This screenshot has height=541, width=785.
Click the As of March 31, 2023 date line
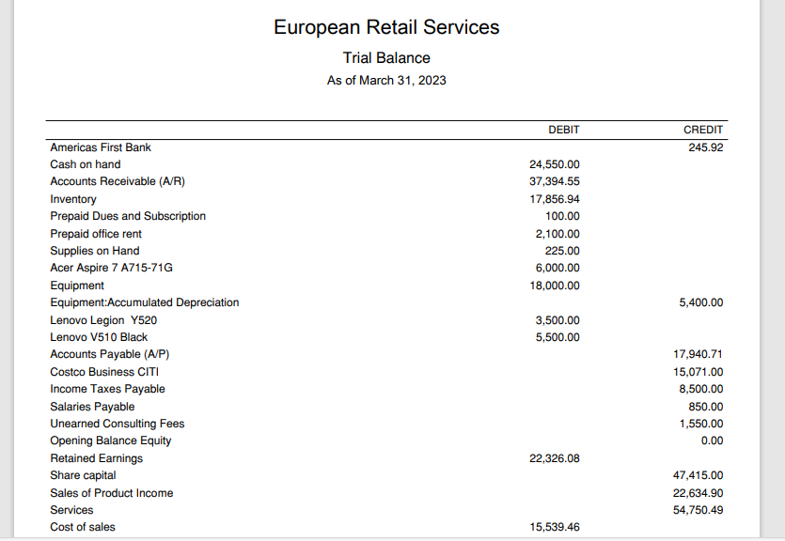coord(386,80)
